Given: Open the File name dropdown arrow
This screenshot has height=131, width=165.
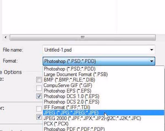Looking at the screenshot, I should tap(152, 50).
